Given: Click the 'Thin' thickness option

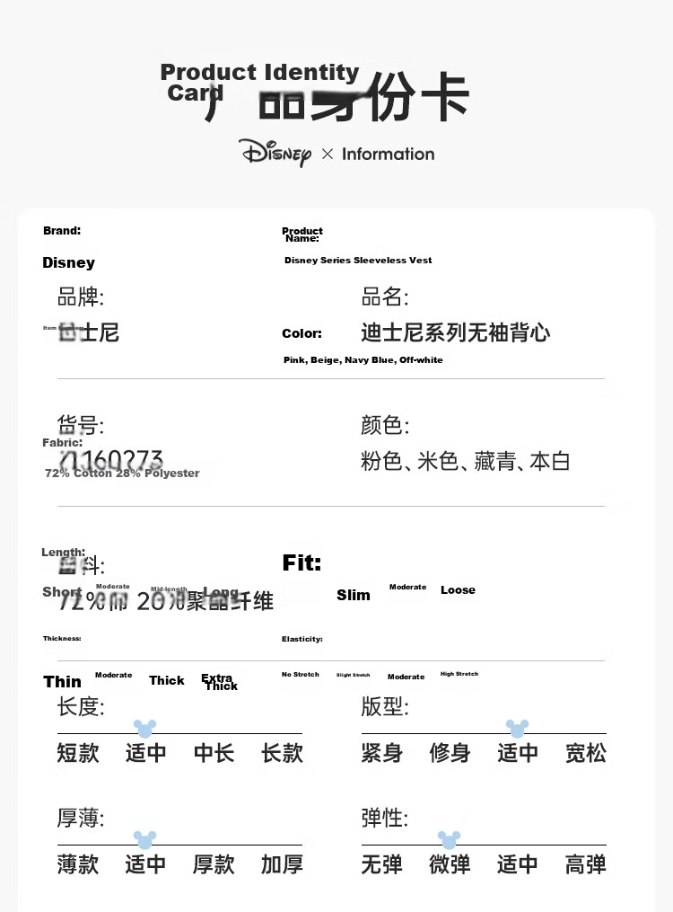Looking at the screenshot, I should point(62,681).
